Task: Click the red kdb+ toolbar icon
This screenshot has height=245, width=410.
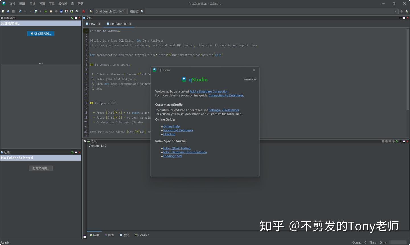Action: [x=84, y=11]
